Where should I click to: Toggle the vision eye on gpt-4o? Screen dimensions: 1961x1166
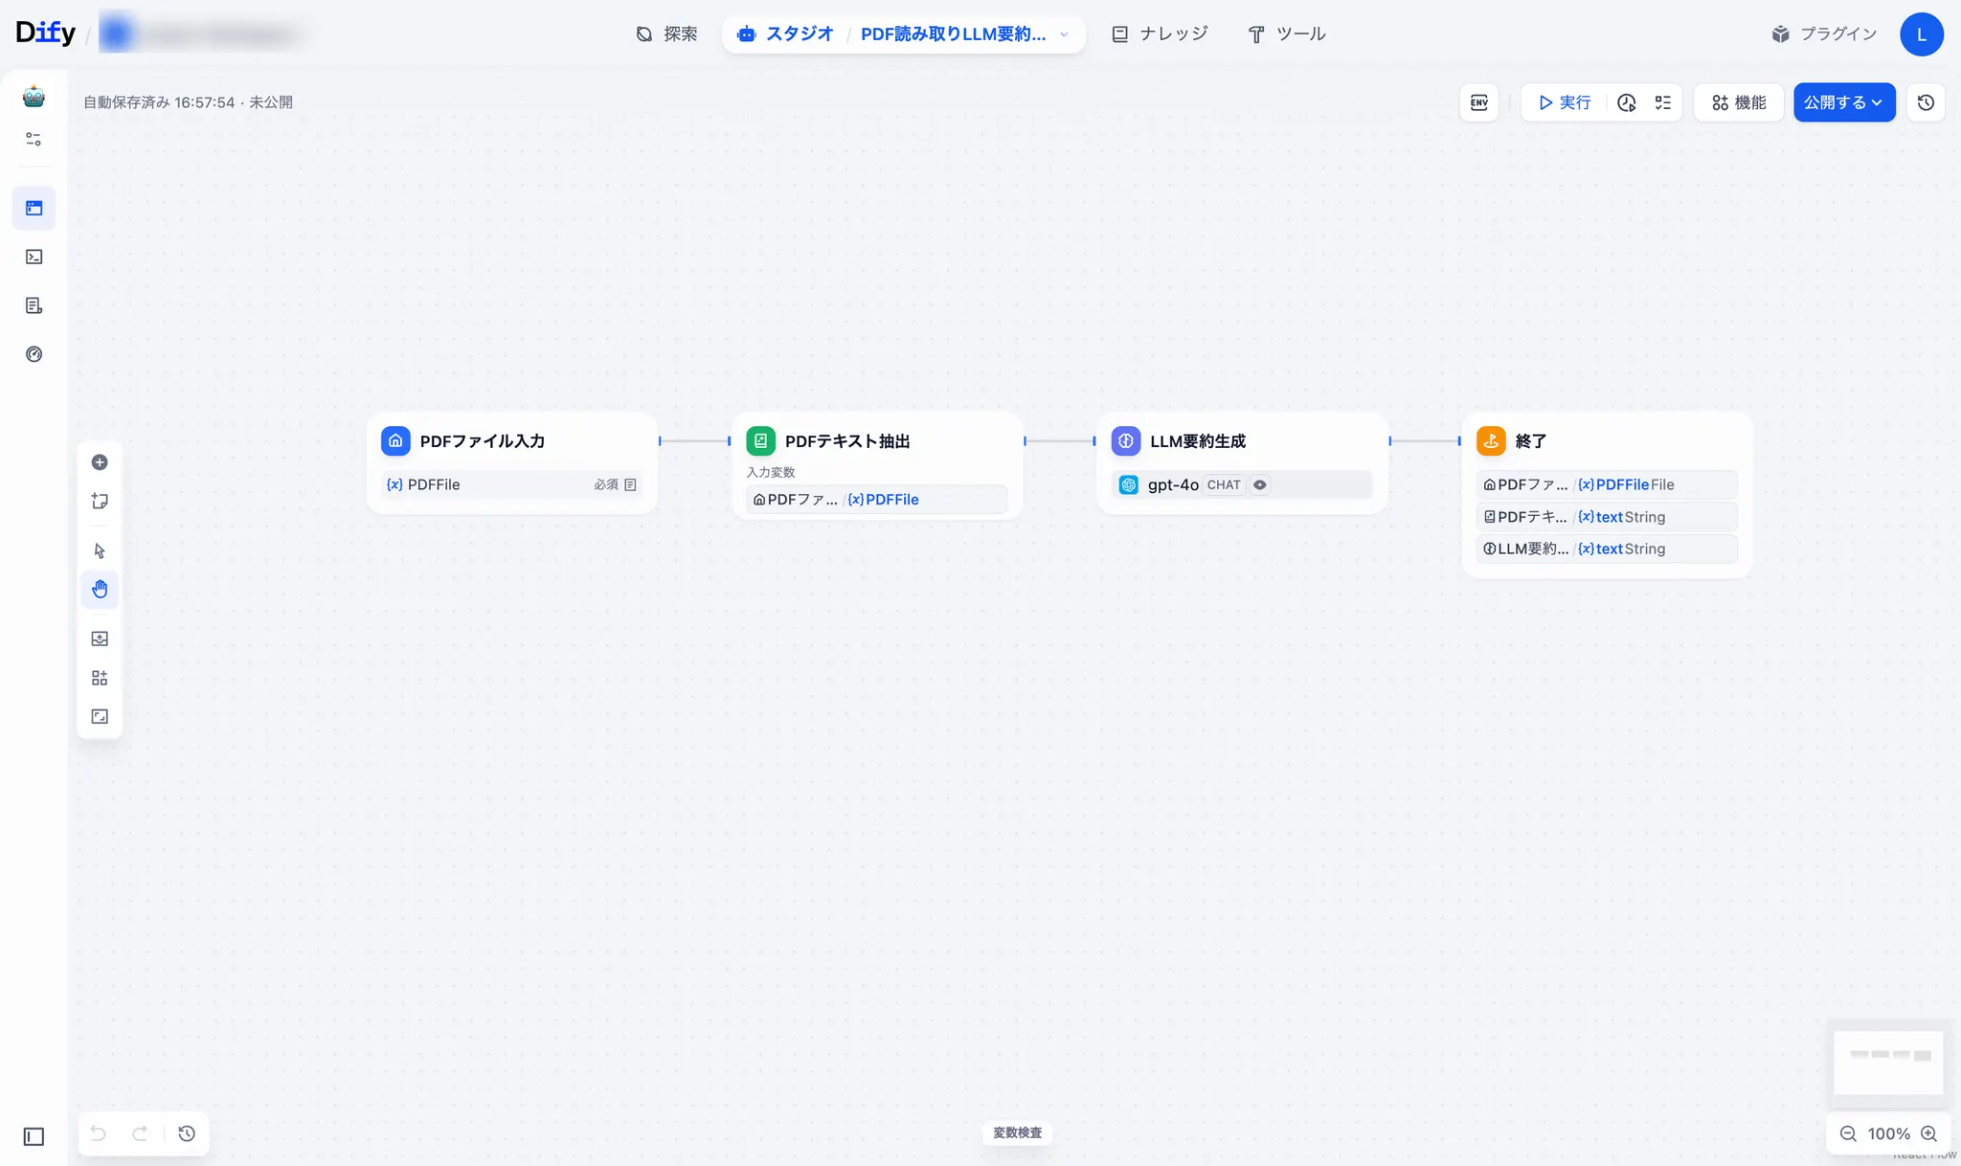1260,485
